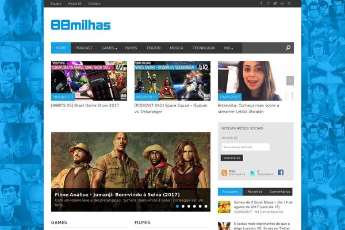
Task: Click the 29/05/2017 date badge
Action: click(x=229, y=97)
